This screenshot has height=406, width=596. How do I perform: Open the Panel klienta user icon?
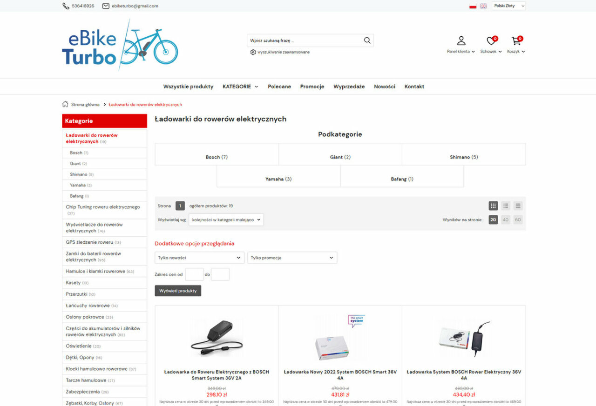point(461,41)
